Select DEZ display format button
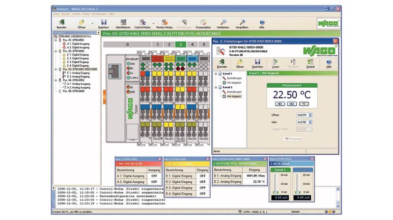Screen dimensions: 393x220 point(292,104)
